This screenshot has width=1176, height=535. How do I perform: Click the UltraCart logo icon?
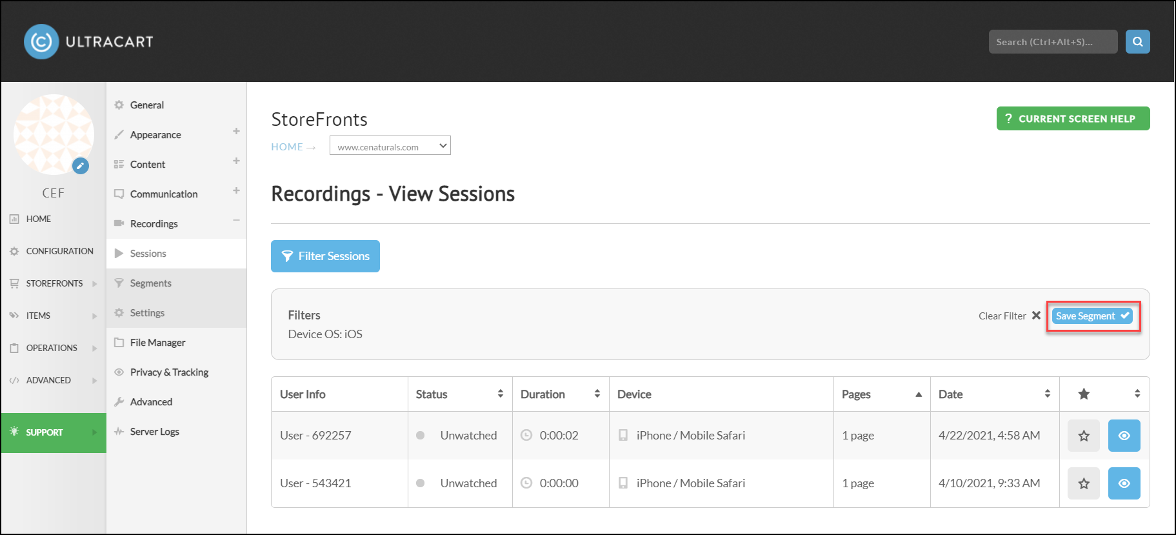point(41,42)
